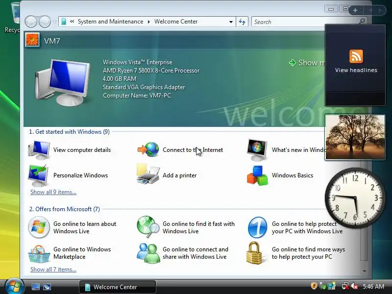Click in the Search input field
This screenshot has width=392, height=294.
coord(305,22)
